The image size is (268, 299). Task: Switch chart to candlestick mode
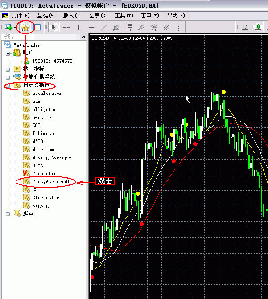(258, 27)
